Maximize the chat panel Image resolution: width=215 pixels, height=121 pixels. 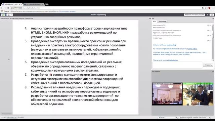pyautogui.click(x=213, y=18)
